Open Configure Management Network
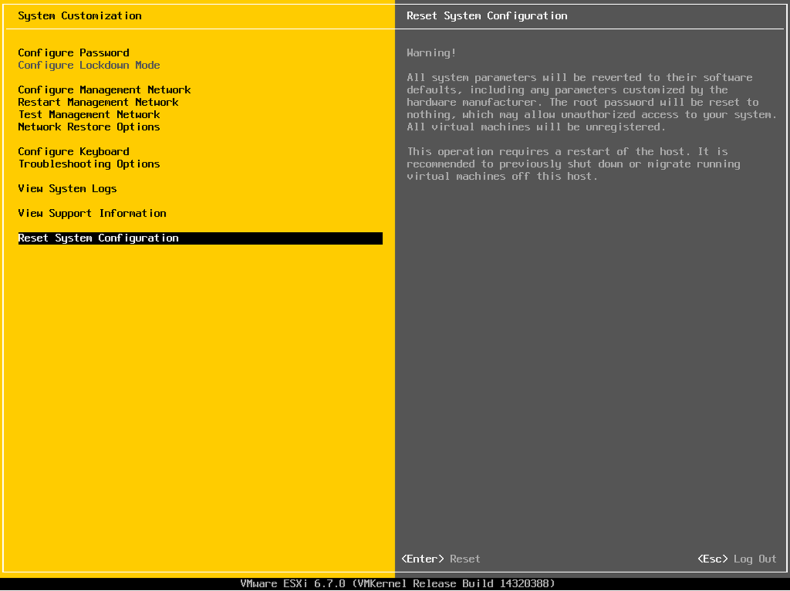 [104, 90]
